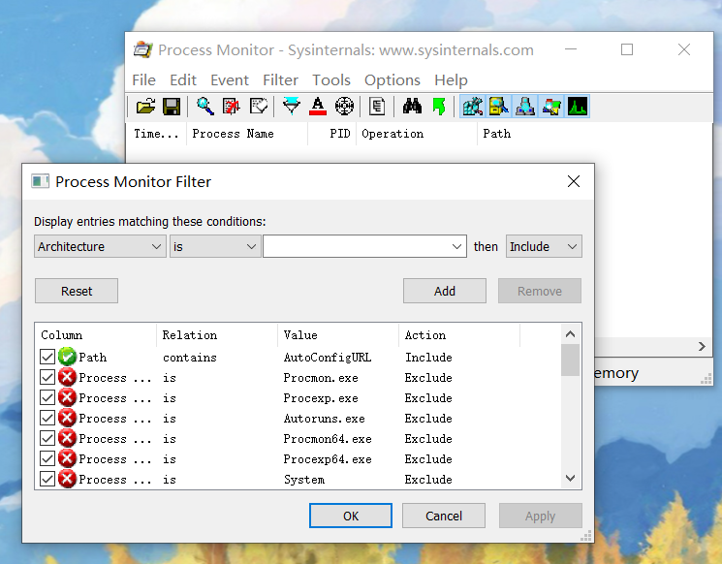
Task: Toggle the Capture magnifier toolbar icon
Action: point(204,107)
